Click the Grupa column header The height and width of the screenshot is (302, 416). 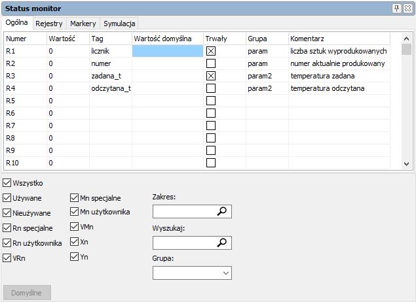267,39
